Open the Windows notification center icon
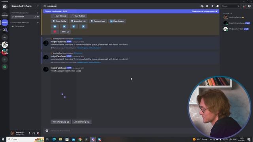The image size is (253, 142). tap(249, 139)
